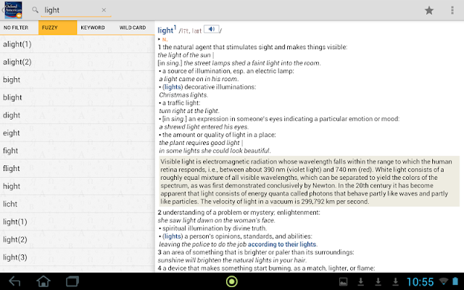
Task: Follow the 'lights' link near decorative illuminations
Action: 173,87
